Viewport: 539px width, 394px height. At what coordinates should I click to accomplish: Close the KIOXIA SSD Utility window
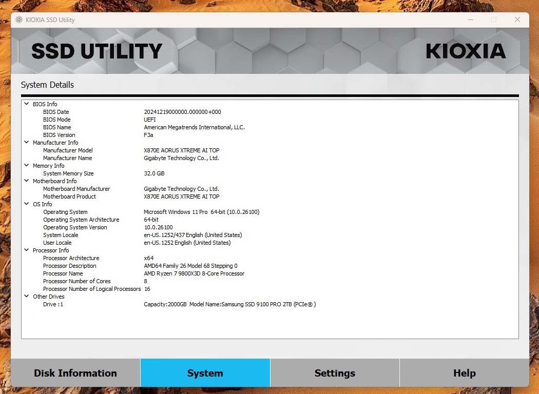tap(517, 19)
